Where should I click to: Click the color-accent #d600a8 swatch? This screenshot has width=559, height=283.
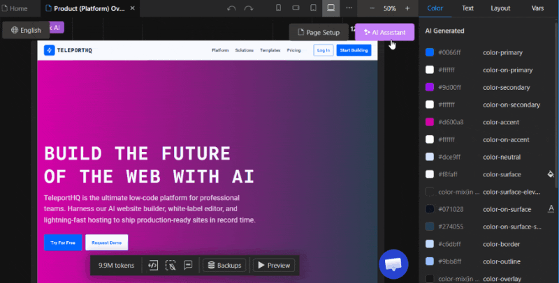430,122
